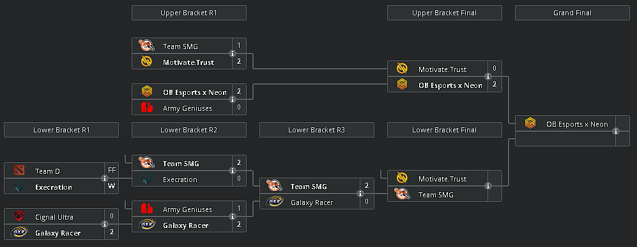This screenshot has height=247, width=637.
Task: Click the Upper Bracket Final match info icon
Action: (488, 76)
